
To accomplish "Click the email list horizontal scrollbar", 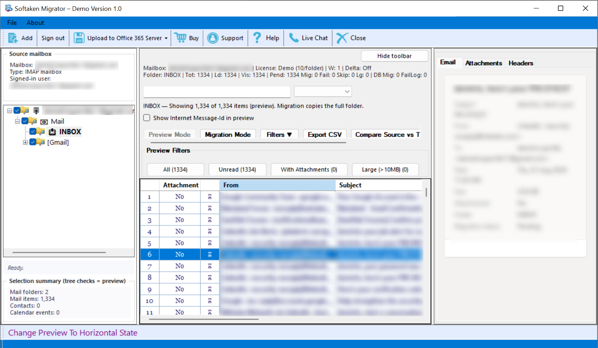I will point(204,319).
